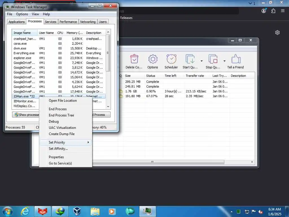The width and height of the screenshot is (289, 217).
Task: Open browser extensions puzzle icon
Action: pos(273,11)
